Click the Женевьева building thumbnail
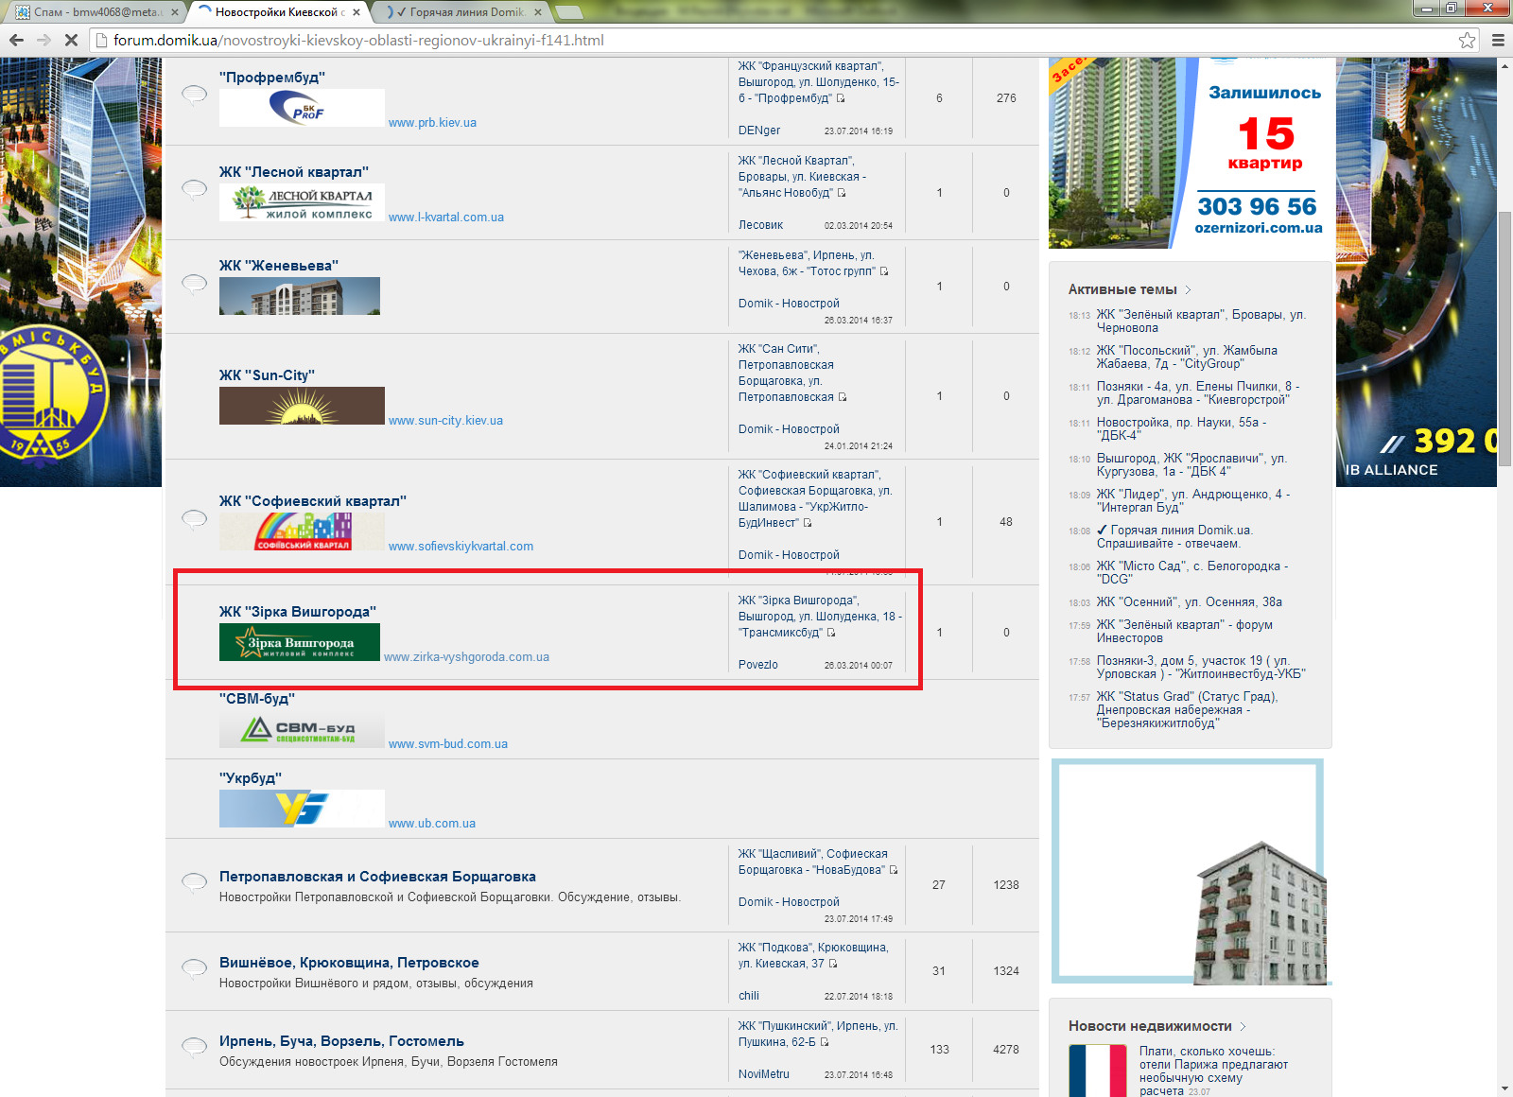This screenshot has height=1097, width=1513. pyautogui.click(x=300, y=296)
